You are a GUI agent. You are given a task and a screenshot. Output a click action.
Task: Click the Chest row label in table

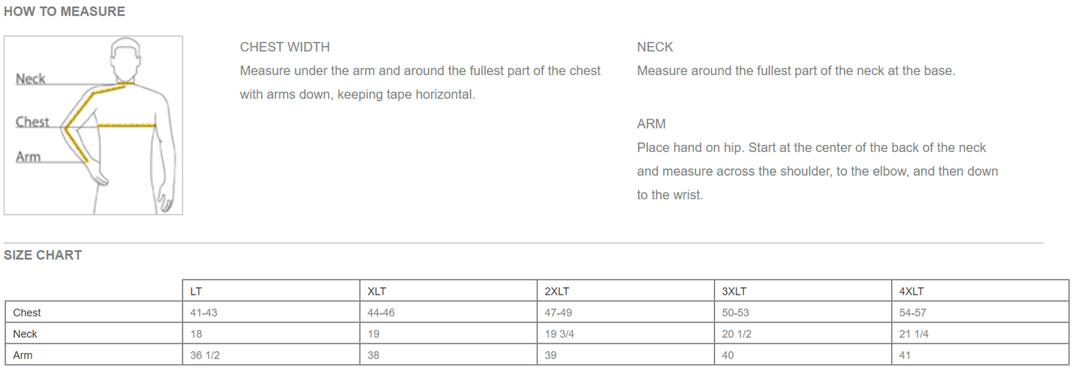(27, 313)
